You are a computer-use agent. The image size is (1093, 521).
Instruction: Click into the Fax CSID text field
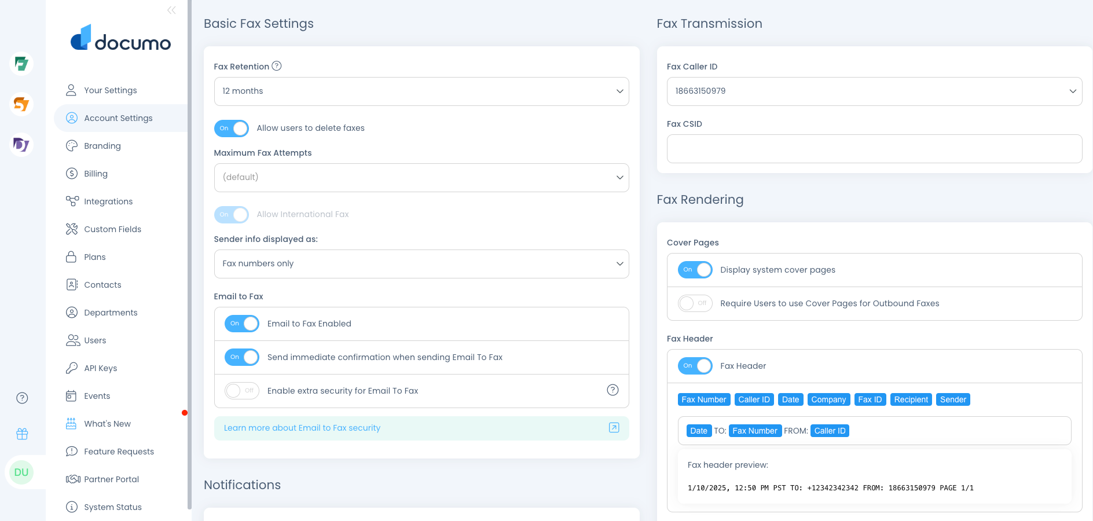click(874, 149)
